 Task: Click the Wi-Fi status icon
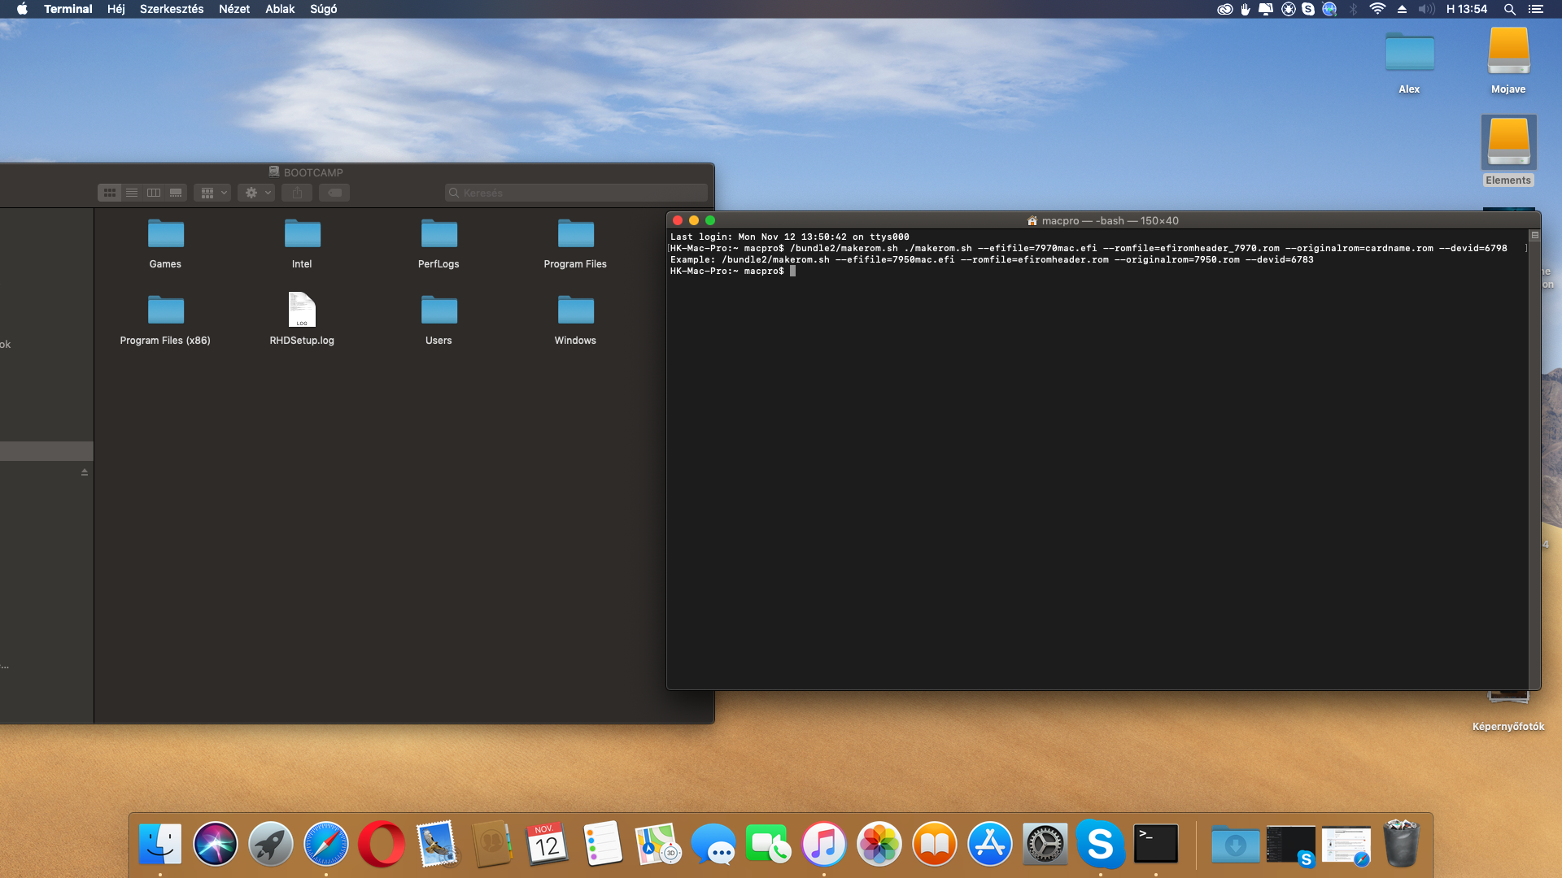pos(1377,9)
